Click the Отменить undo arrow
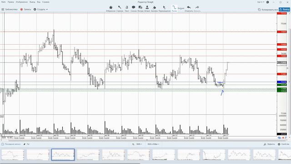The width and height of the screenshot is (291, 164). (x=189, y=8)
